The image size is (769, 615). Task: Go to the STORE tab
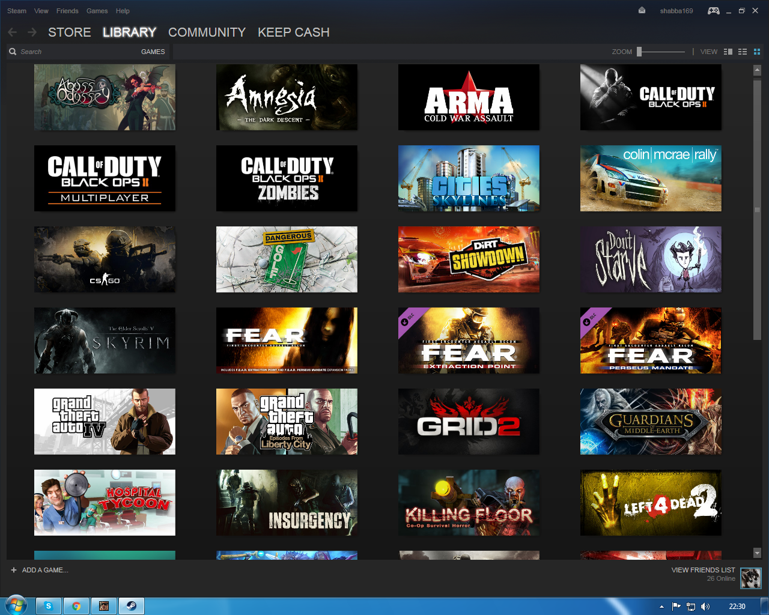(70, 32)
